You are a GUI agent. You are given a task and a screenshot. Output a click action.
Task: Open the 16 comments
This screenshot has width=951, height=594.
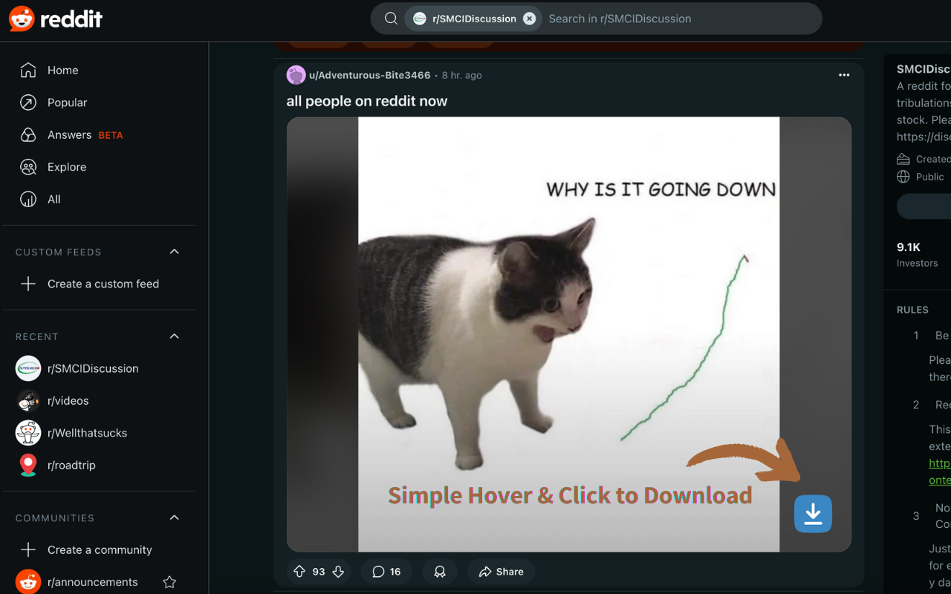click(387, 572)
